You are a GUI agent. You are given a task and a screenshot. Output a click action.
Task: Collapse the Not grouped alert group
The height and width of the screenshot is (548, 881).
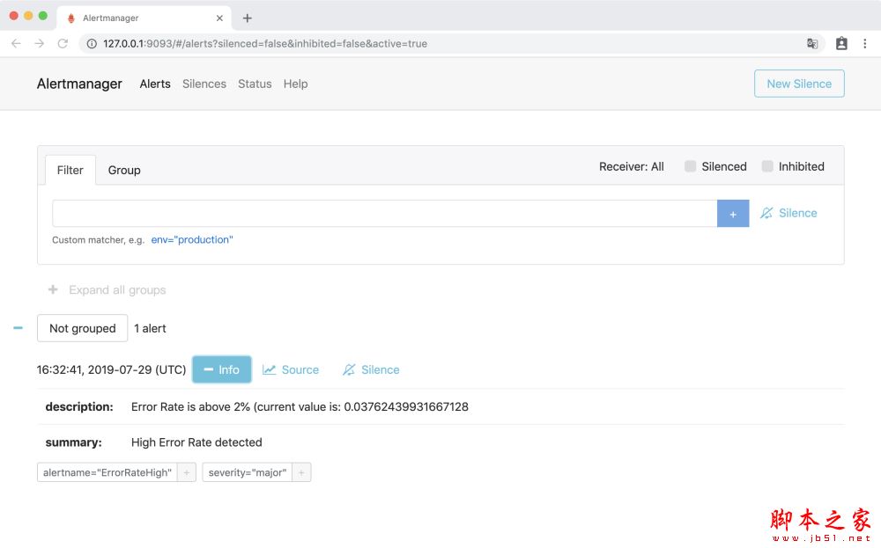coord(18,328)
